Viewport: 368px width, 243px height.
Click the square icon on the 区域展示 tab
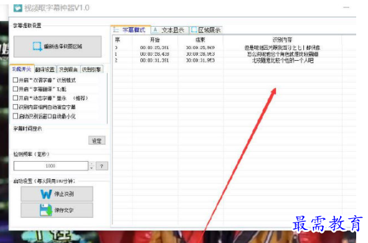[194, 30]
